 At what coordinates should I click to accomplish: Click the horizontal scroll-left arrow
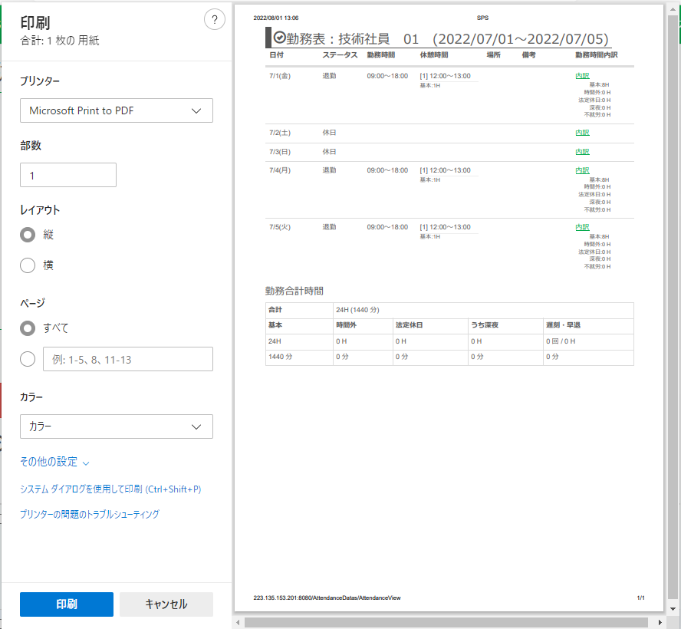coord(239,622)
